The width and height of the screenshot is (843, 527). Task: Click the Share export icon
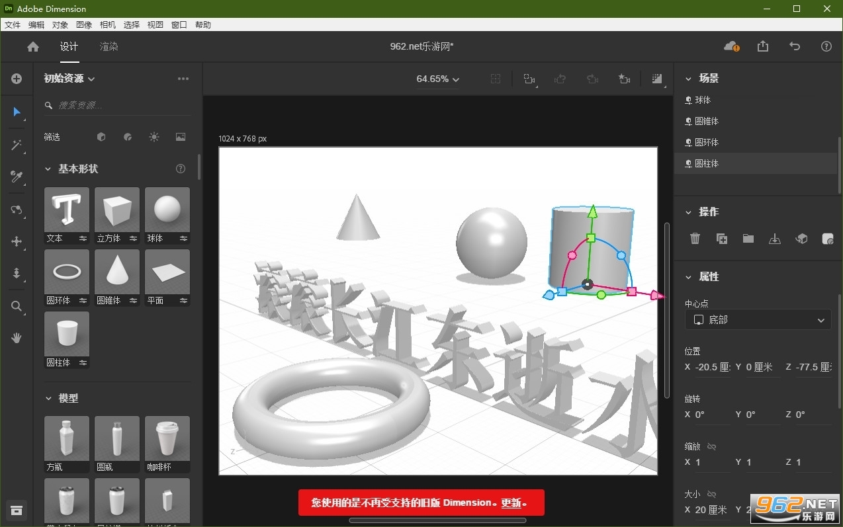pos(763,46)
